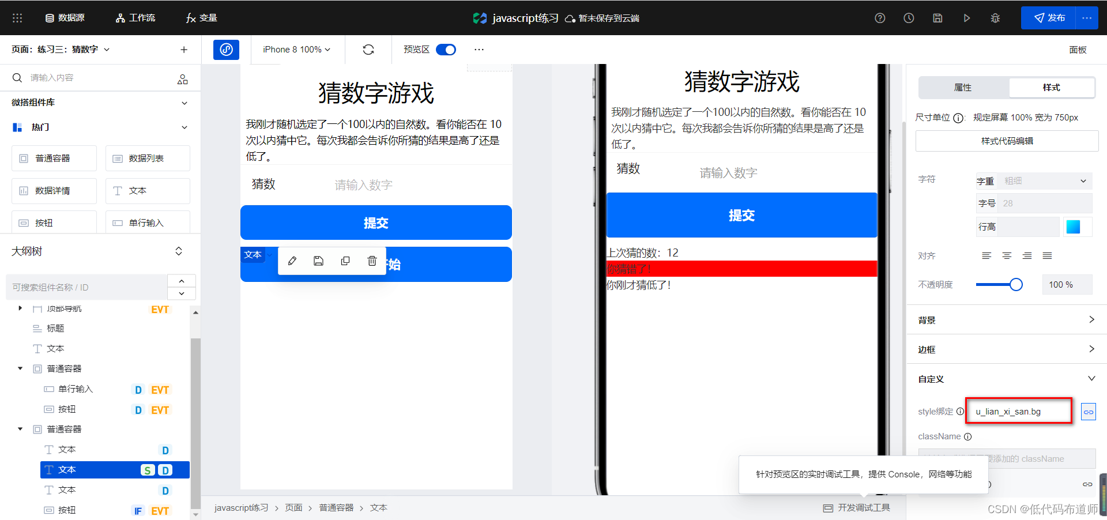Select 标题 in the outline tree
The height and width of the screenshot is (520, 1107).
(55, 329)
